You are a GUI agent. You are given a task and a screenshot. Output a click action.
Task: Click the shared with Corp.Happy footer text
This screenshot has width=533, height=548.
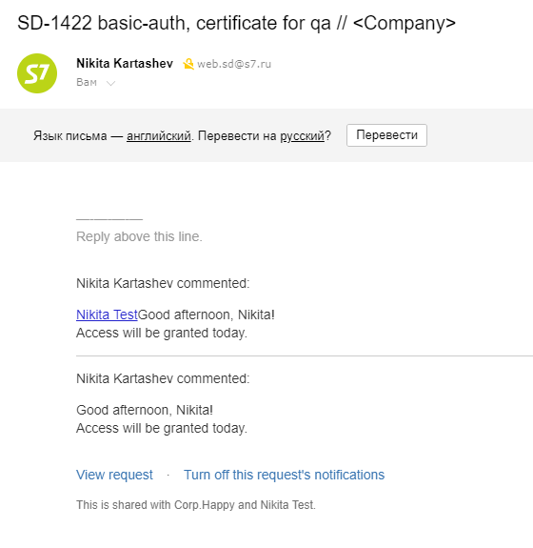(x=196, y=505)
